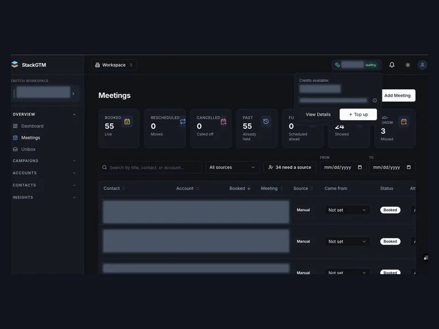
Task: Click the credits info icon
Action: click(x=375, y=100)
